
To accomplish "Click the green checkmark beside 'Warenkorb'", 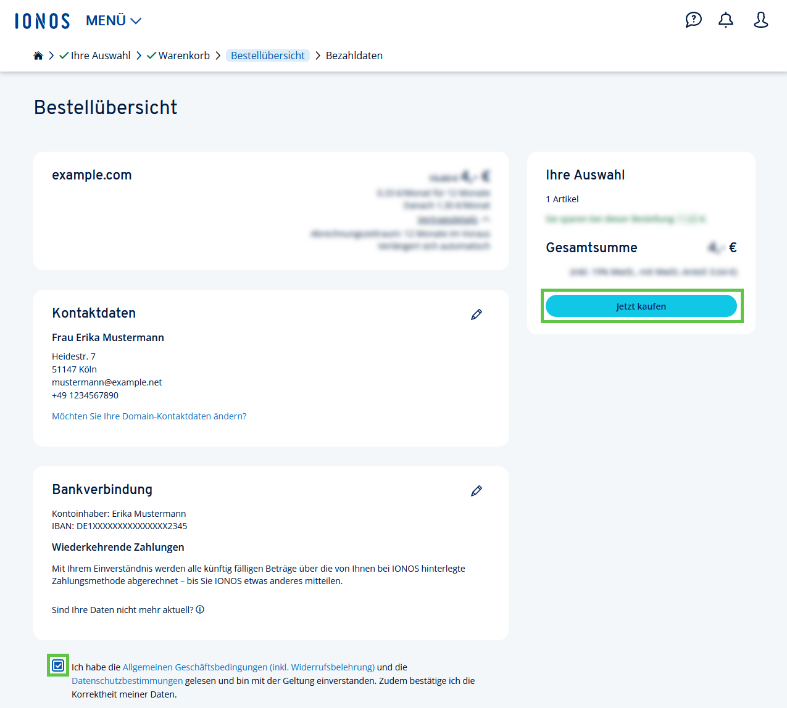I will coord(151,55).
